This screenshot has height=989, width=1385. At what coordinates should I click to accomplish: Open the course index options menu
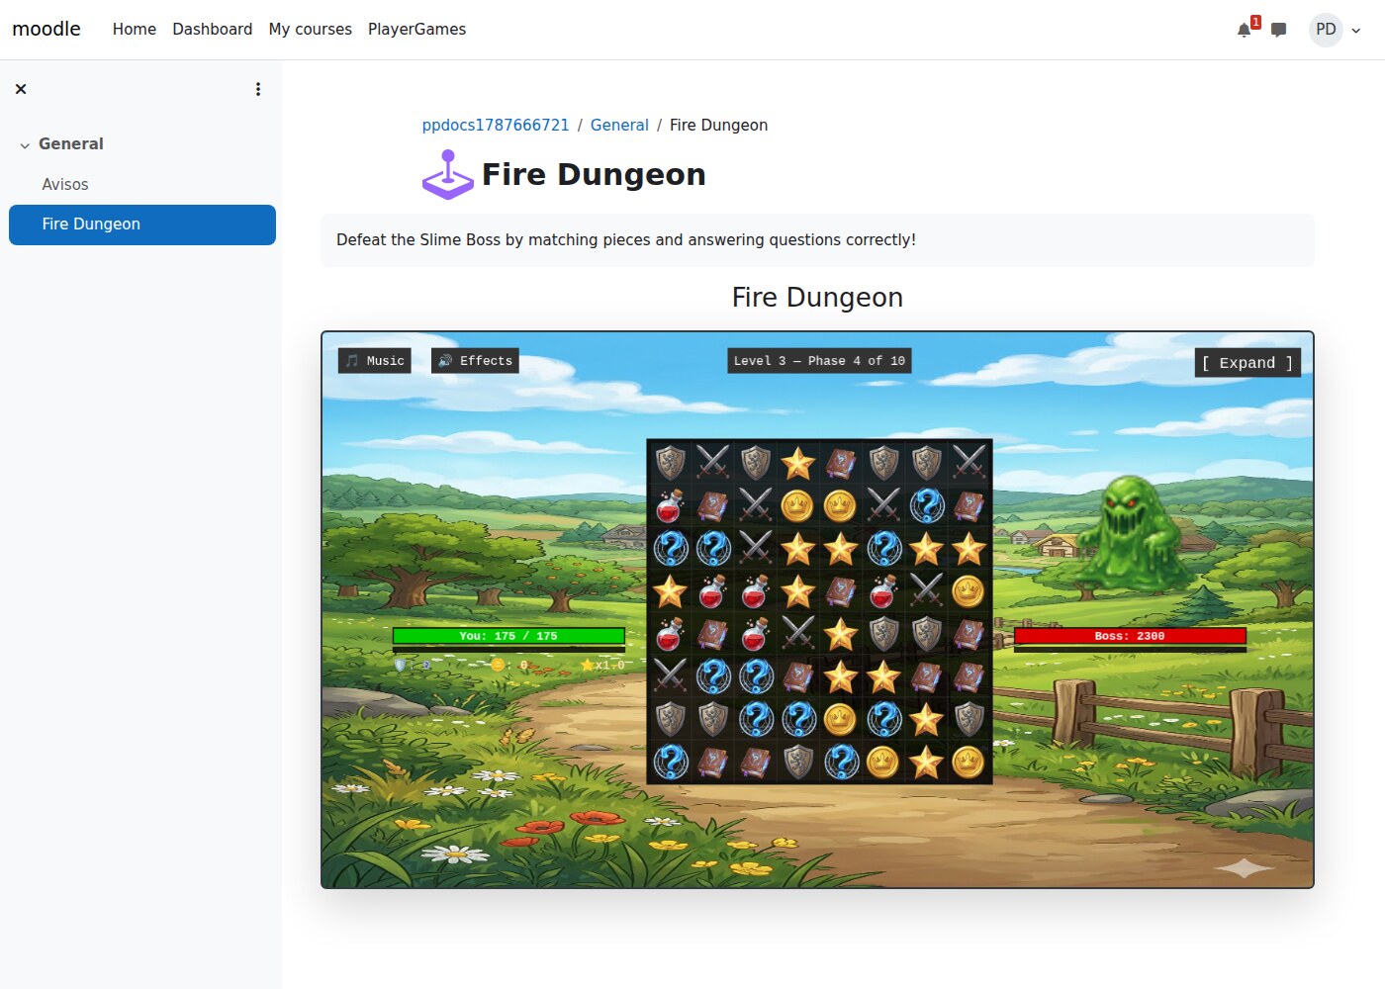[x=258, y=89]
